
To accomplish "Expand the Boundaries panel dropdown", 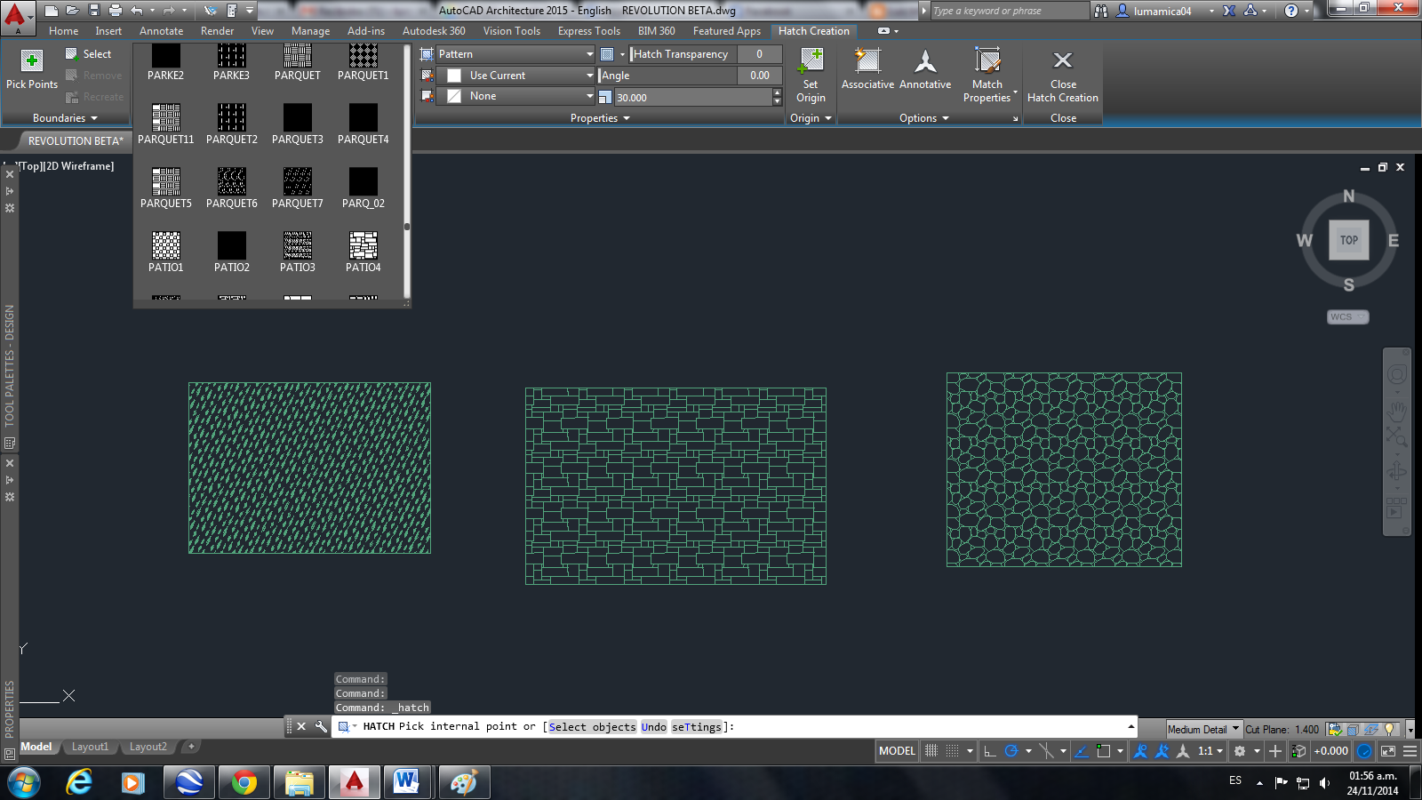I will (x=93, y=117).
